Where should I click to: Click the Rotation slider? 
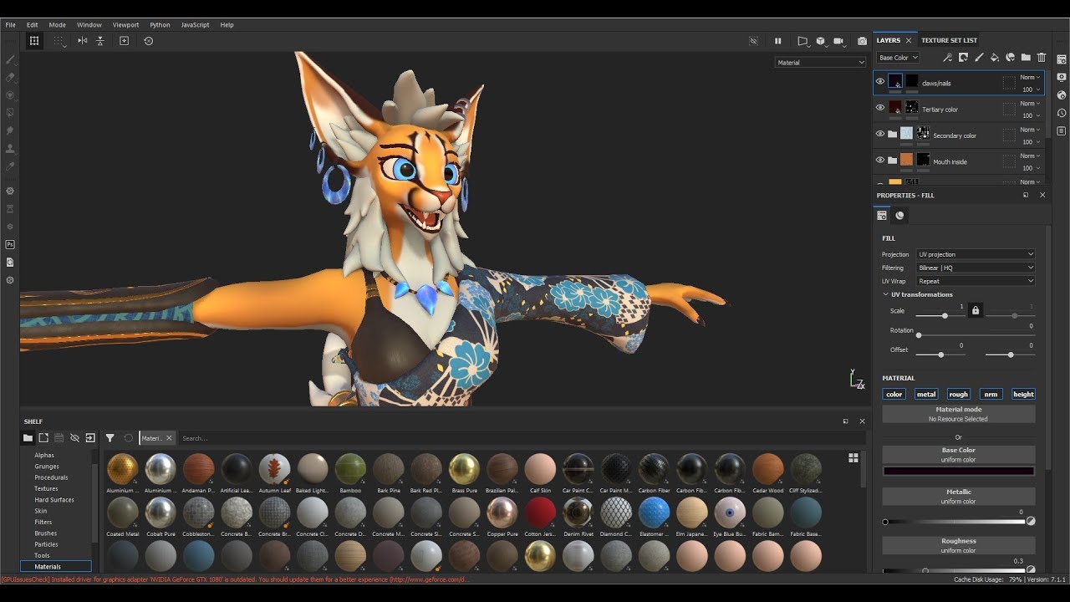pos(976,335)
